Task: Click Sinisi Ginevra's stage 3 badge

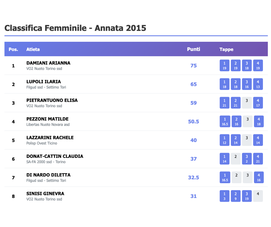Action: tap(247, 196)
